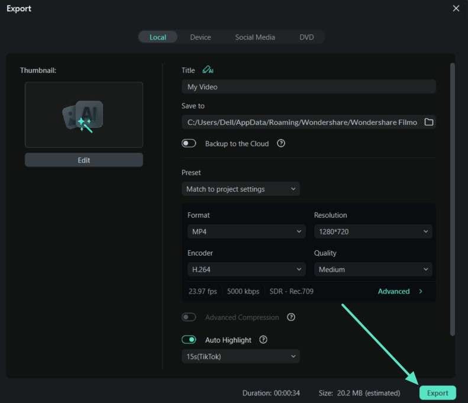468x403 pixels.
Task: Open the Preset dropdown
Action: [x=241, y=189]
